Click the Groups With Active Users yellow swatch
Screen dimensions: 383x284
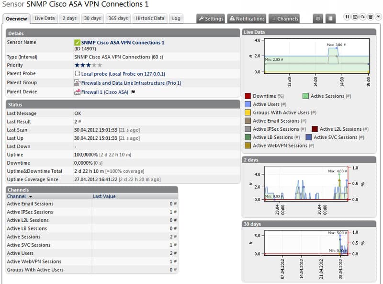click(x=248, y=113)
